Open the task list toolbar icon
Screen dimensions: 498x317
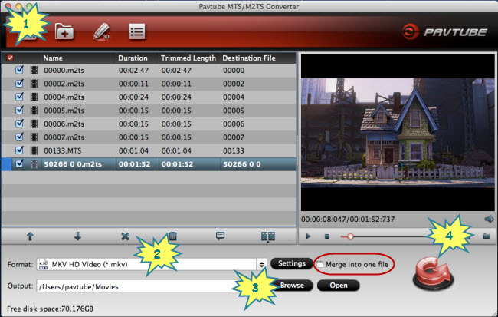[x=137, y=31]
